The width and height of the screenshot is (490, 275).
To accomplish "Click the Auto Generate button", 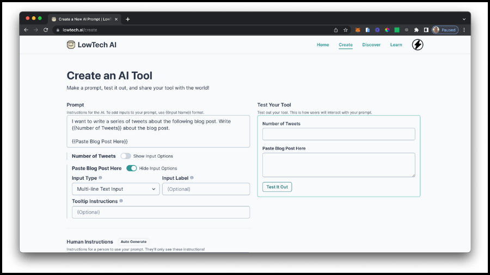I will [133, 242].
